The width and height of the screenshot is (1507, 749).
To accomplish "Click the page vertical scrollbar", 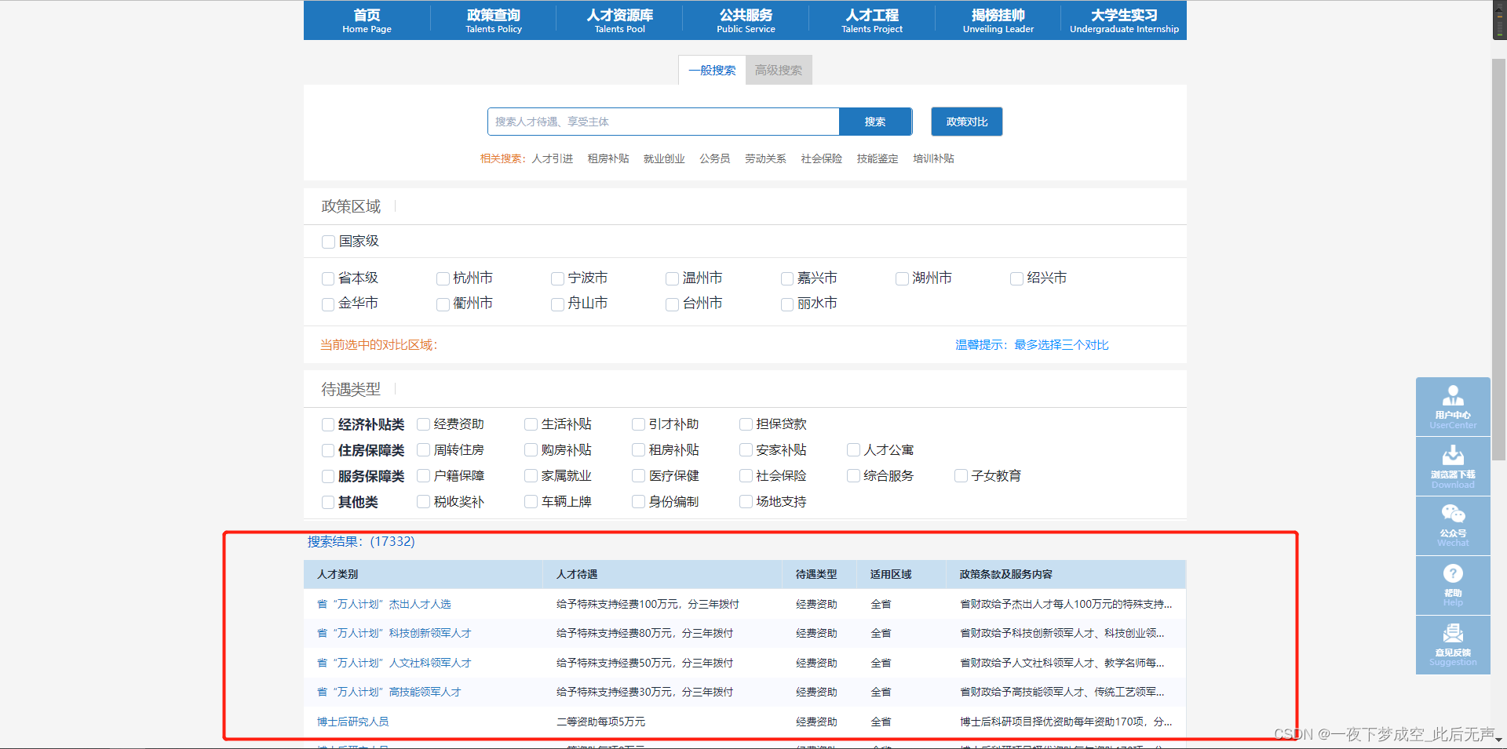I will [x=1499, y=259].
